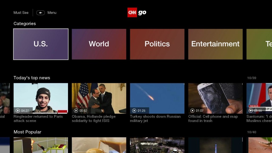Play the Turkey shoots down Russian jet video
The image size is (272, 153).
click(157, 98)
